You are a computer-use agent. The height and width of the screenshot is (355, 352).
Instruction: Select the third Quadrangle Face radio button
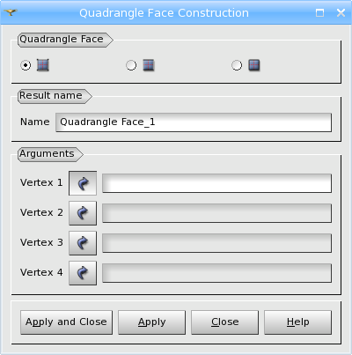click(237, 65)
